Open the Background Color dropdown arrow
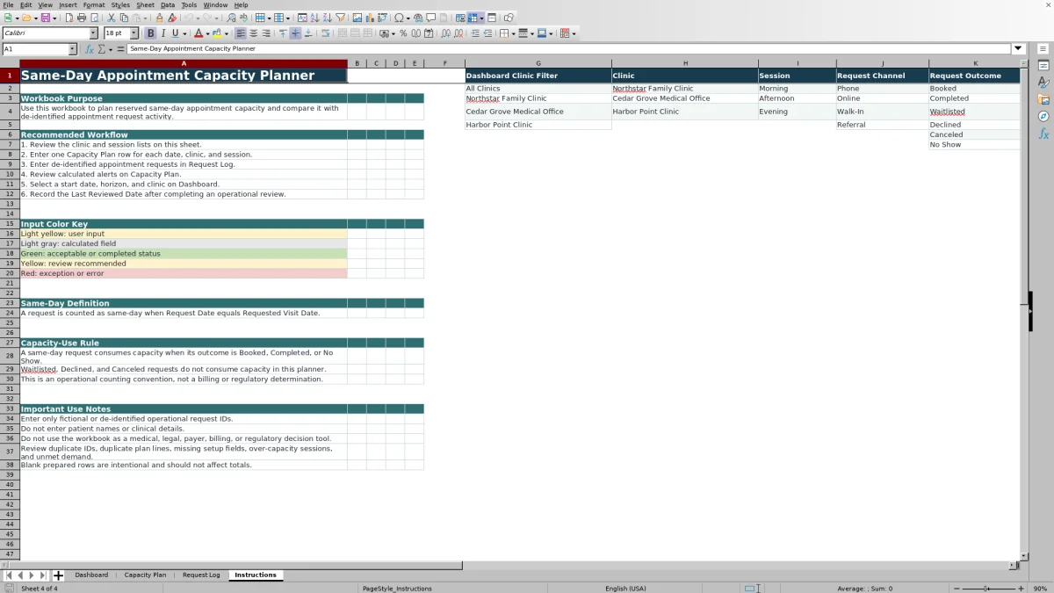 pos(227,33)
